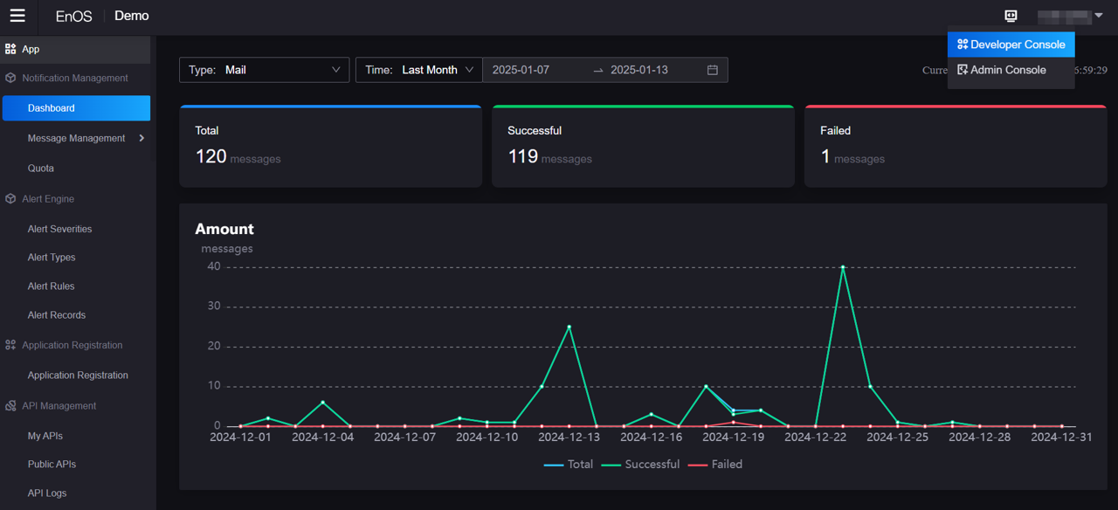This screenshot has width=1118, height=510.
Task: Open the Quota page
Action: click(41, 169)
